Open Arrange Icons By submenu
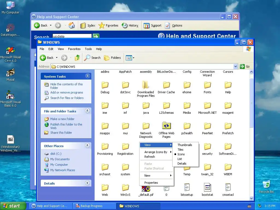 point(156,152)
